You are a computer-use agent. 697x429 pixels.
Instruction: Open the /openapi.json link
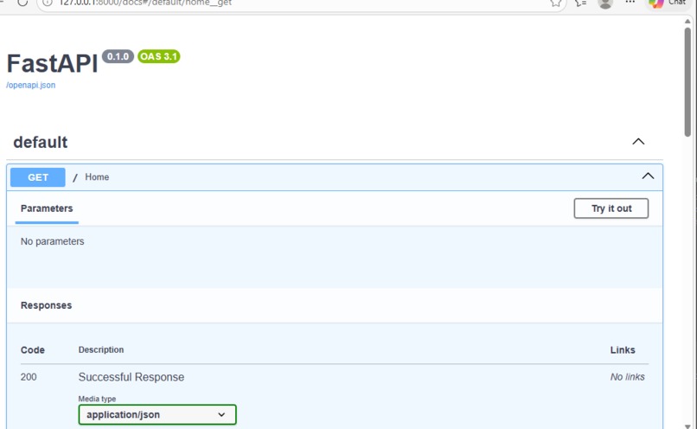[x=30, y=85]
